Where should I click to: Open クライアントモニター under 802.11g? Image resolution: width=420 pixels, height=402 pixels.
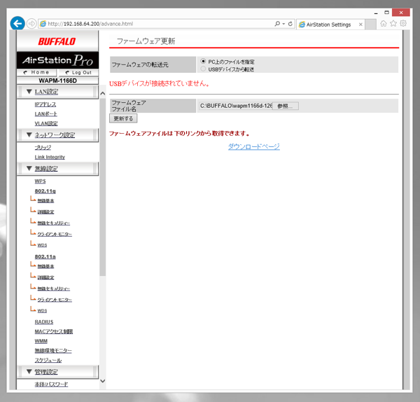55,234
